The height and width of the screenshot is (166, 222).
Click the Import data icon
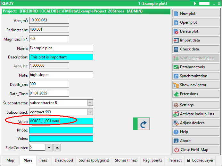point(176,40)
